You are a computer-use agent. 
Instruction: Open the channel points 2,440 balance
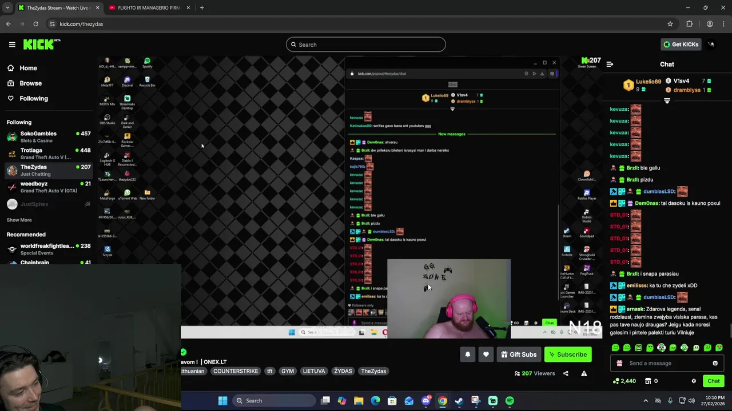[624, 381]
